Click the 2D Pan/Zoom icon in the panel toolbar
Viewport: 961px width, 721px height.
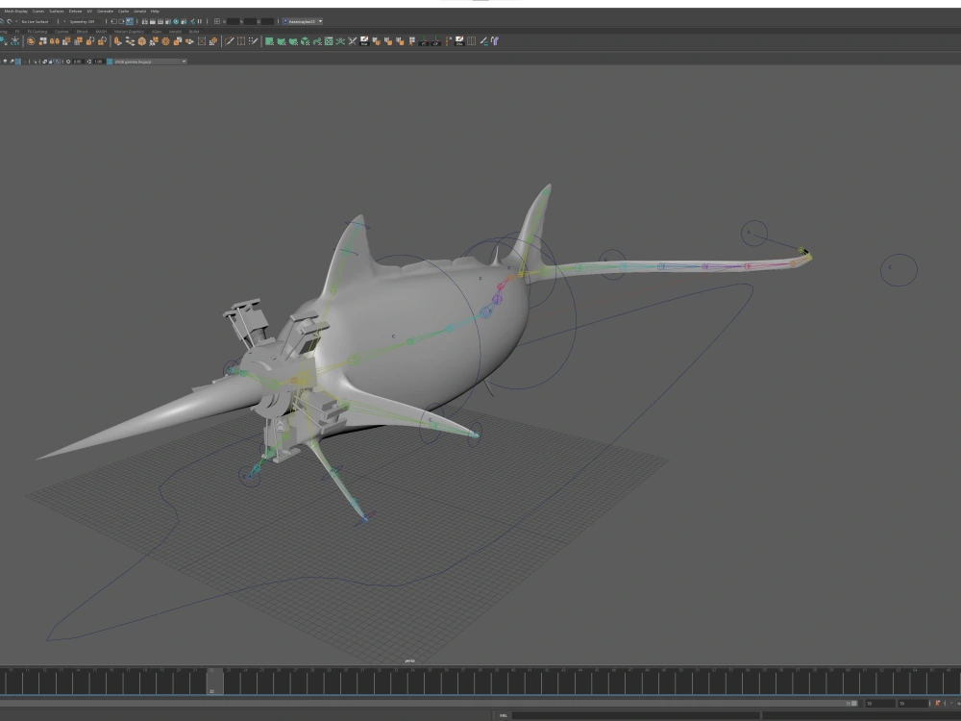[35, 61]
